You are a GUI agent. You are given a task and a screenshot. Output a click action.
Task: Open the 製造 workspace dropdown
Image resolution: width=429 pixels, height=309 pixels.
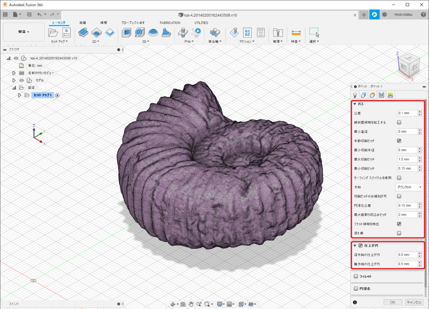pyautogui.click(x=24, y=32)
